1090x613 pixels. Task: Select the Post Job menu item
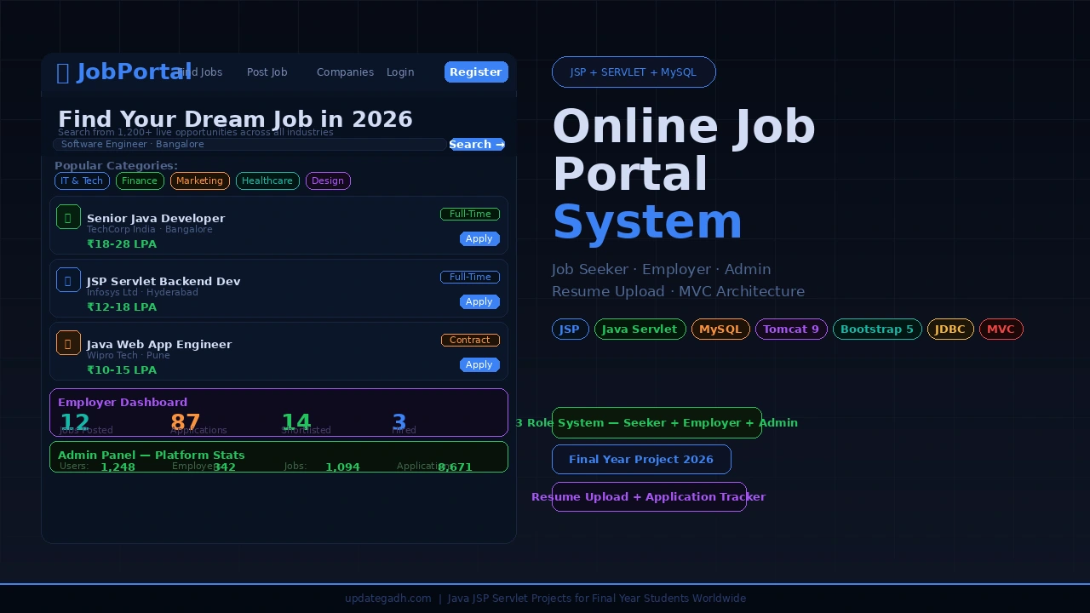(x=267, y=72)
